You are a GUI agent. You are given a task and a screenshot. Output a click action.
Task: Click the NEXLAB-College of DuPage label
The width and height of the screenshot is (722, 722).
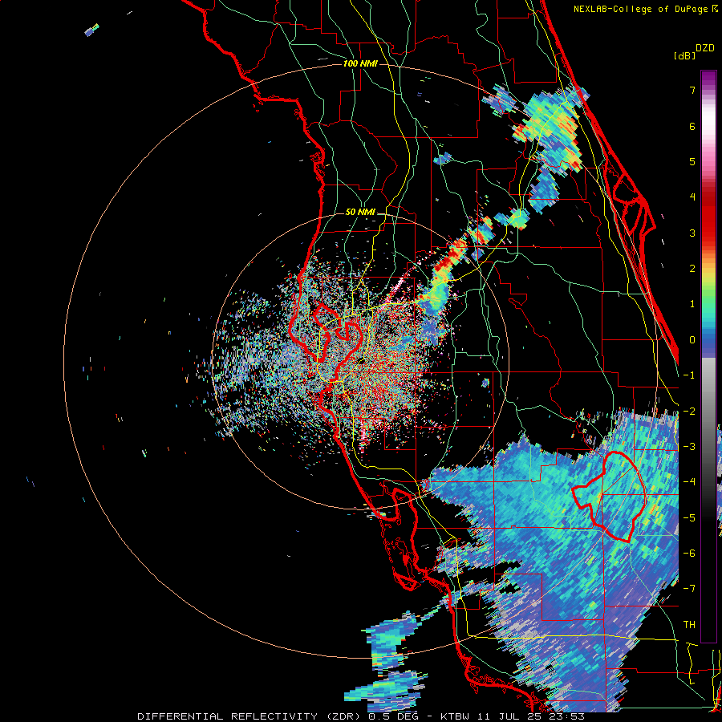point(641,9)
